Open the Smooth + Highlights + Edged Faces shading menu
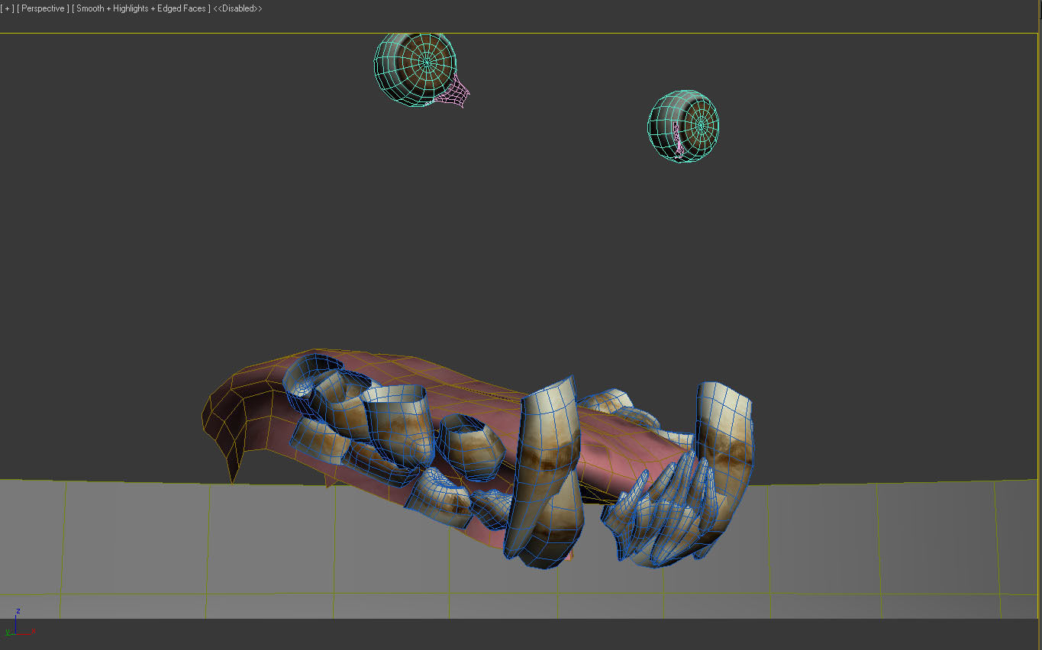The image size is (1042, 650). click(141, 8)
